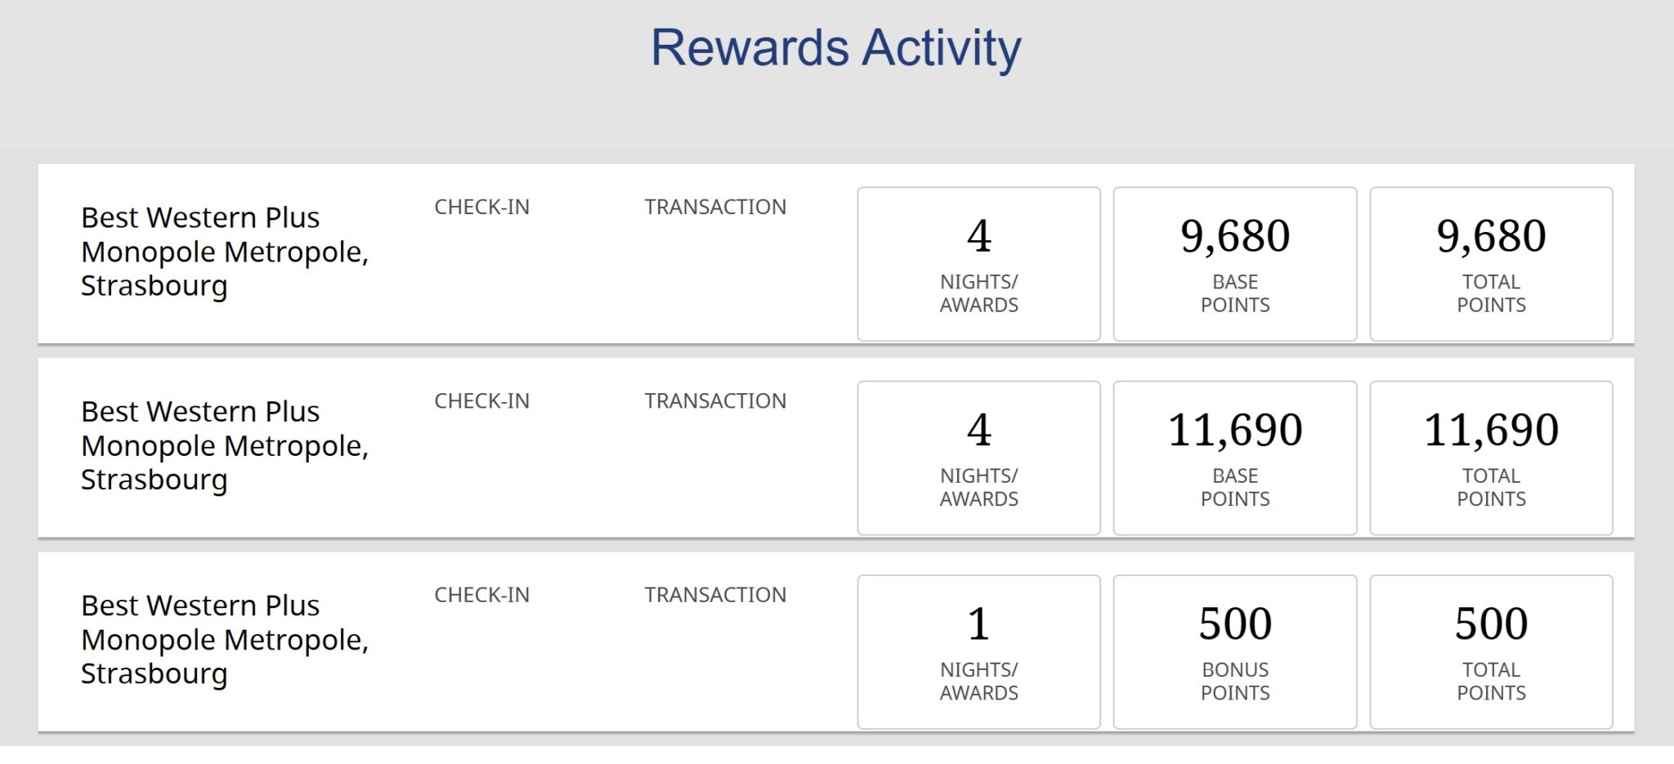Click the 9,680 Base Points box
1674x764 pixels.
click(1234, 263)
